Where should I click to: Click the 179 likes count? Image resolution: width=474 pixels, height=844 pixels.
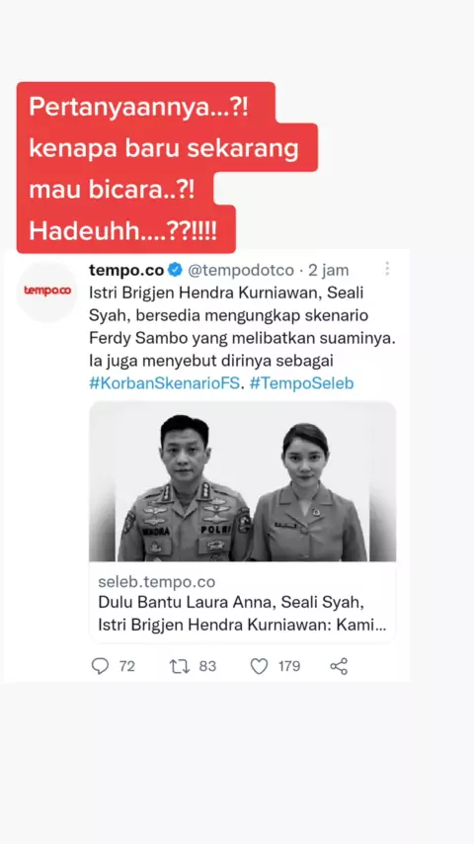click(x=289, y=666)
